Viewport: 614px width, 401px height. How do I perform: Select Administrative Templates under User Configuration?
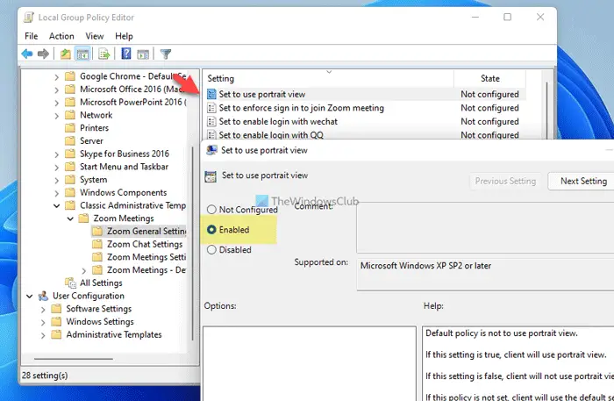(x=113, y=334)
